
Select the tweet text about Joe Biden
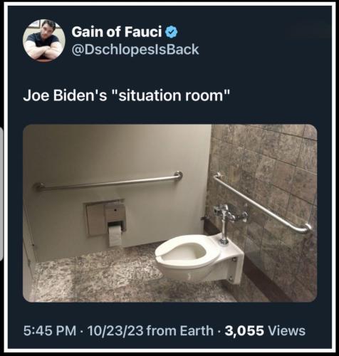click(127, 95)
